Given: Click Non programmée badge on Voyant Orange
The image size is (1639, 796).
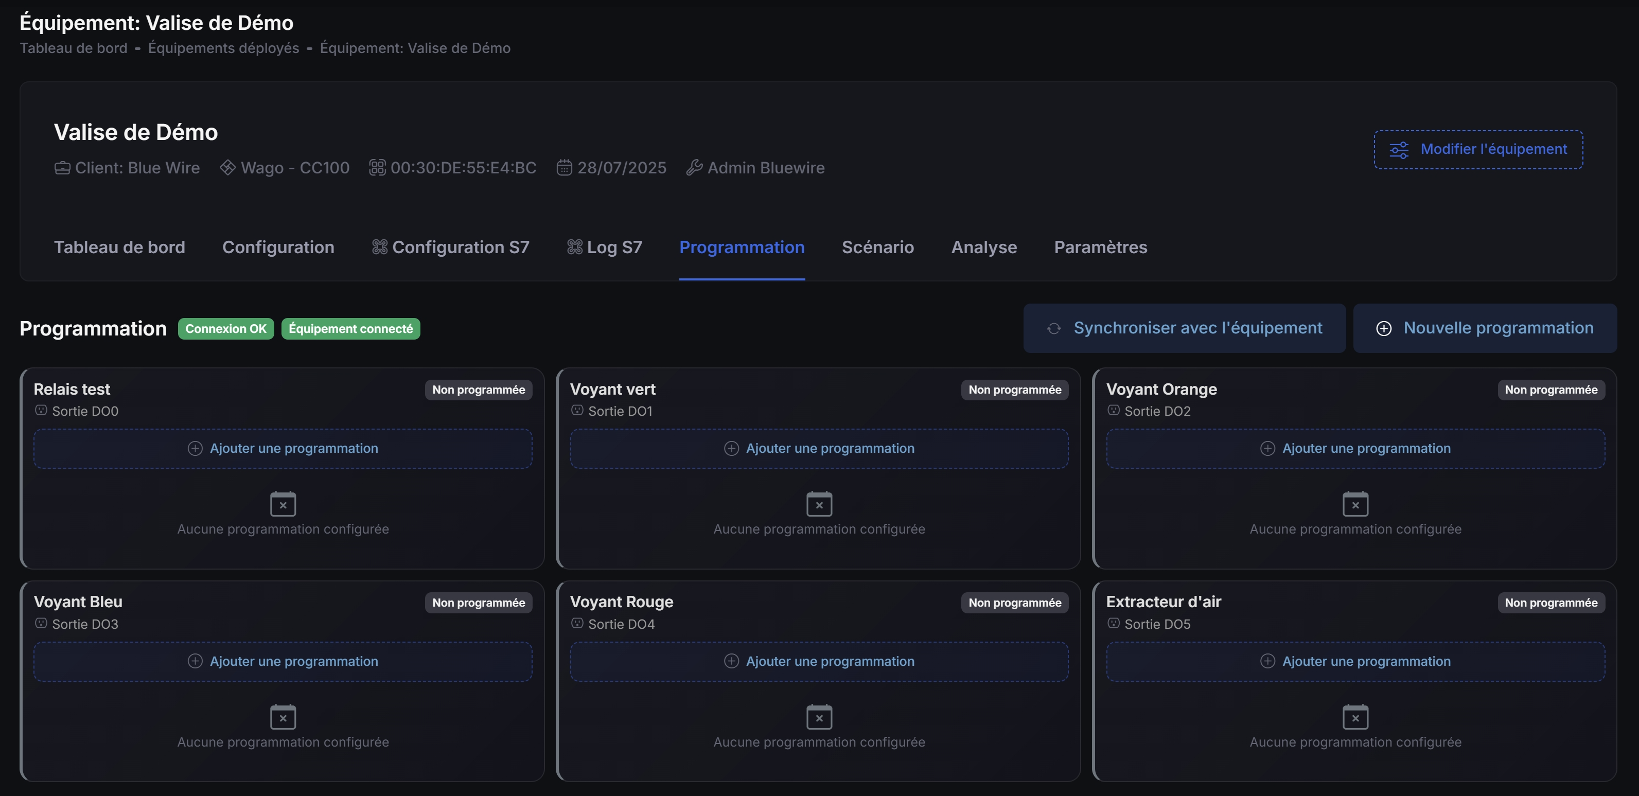Looking at the screenshot, I should coord(1550,390).
